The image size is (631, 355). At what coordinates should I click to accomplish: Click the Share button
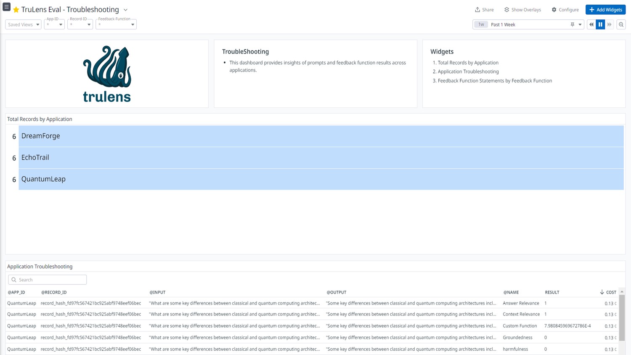pos(484,10)
